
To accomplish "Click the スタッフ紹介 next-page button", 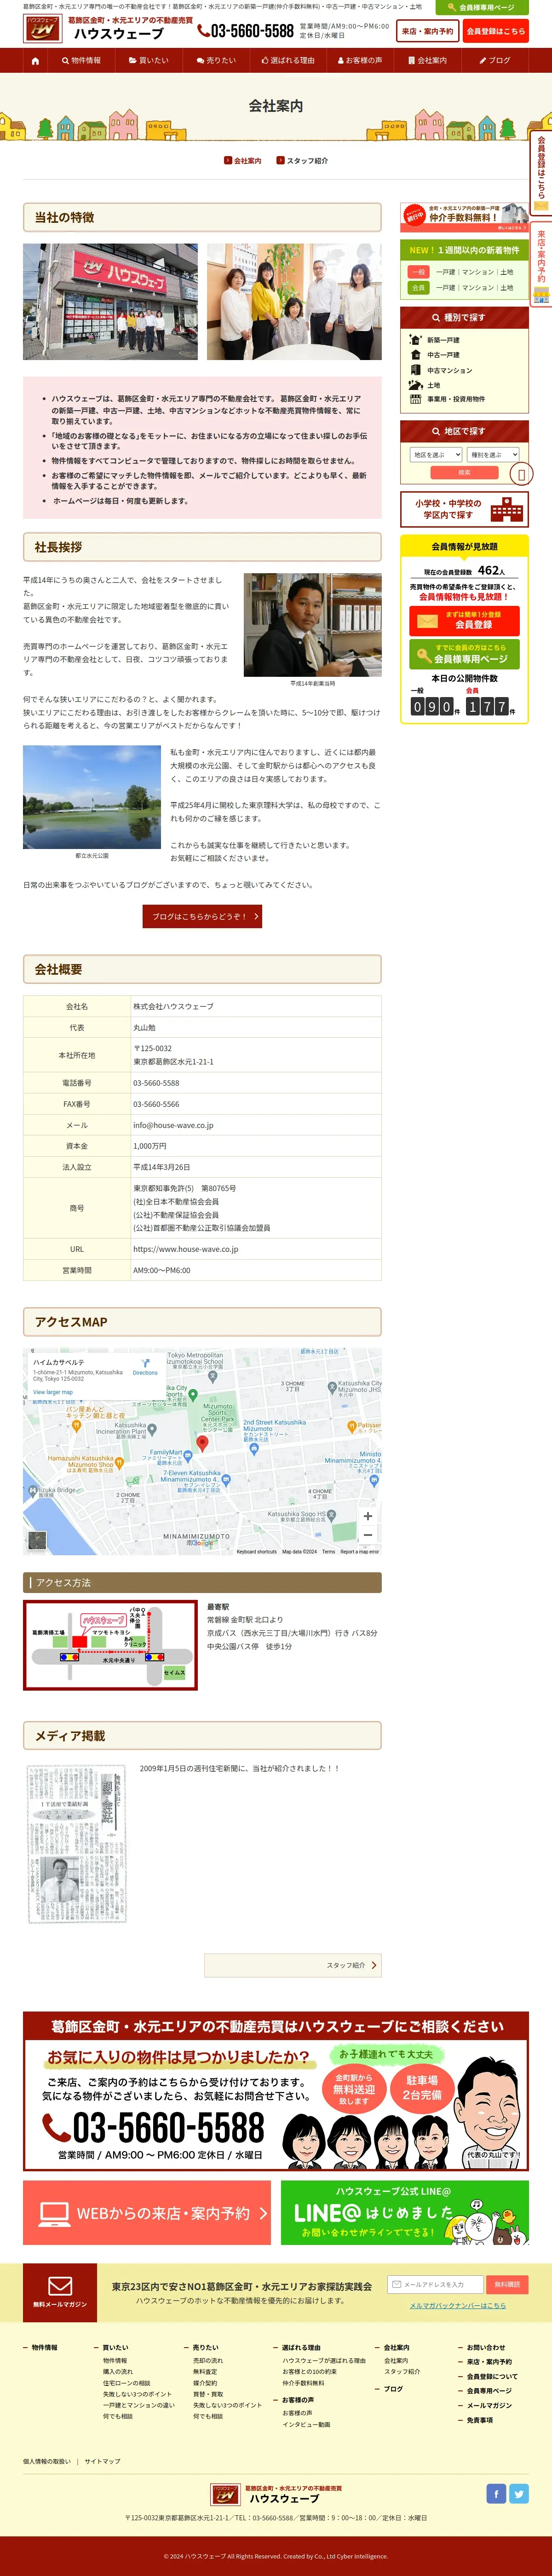I will pos(293,1965).
